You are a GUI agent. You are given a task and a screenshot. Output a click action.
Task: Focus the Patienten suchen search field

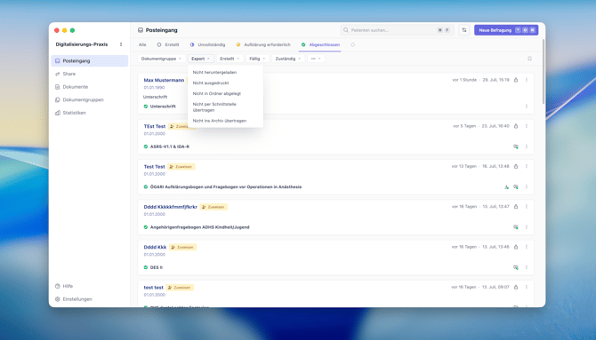[x=397, y=30]
